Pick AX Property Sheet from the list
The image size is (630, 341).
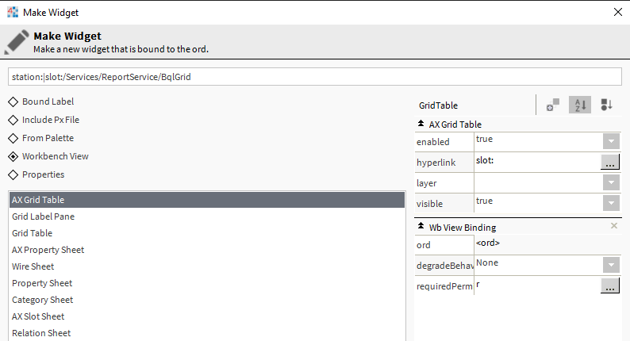(48, 250)
